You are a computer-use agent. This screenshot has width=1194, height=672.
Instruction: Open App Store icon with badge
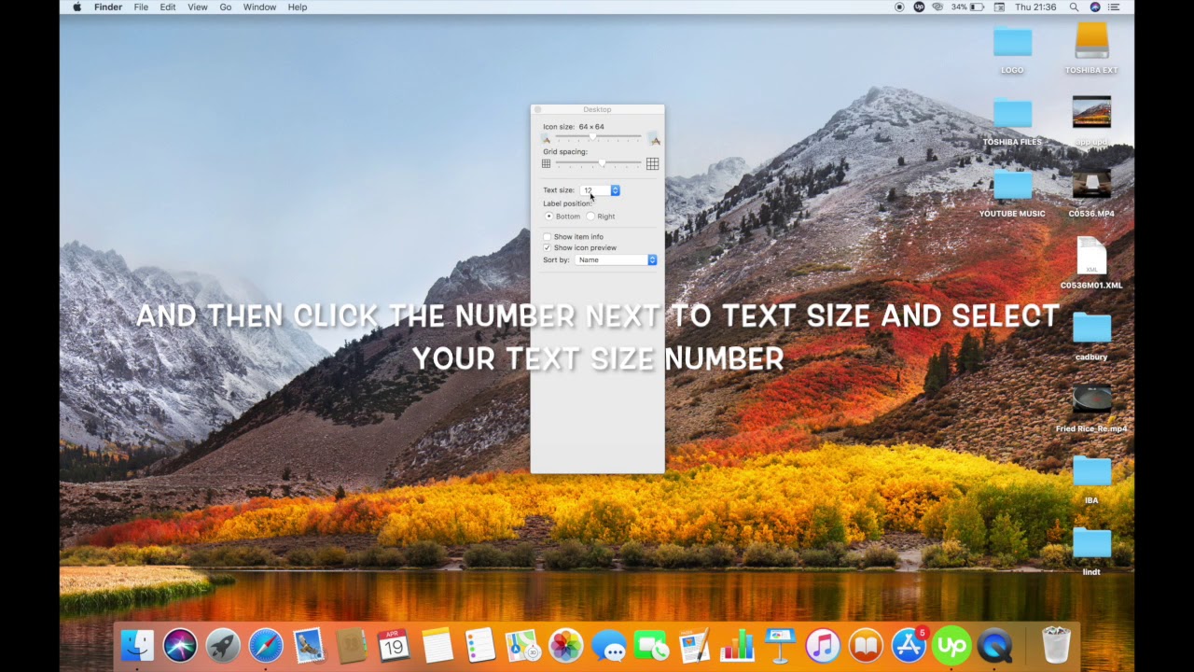[x=909, y=646]
